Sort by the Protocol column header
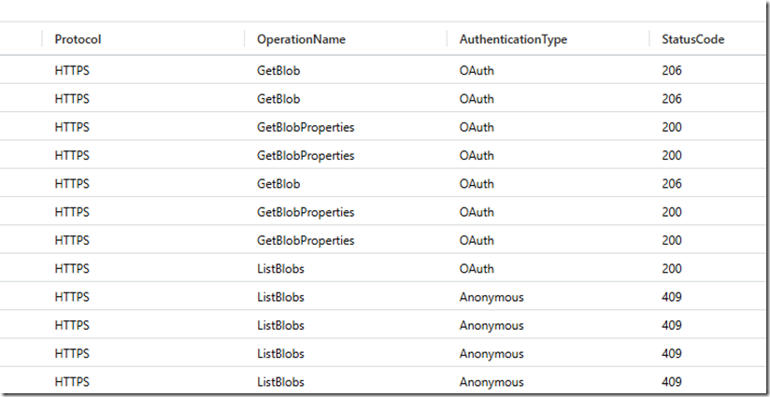The width and height of the screenshot is (770, 397). pos(78,39)
